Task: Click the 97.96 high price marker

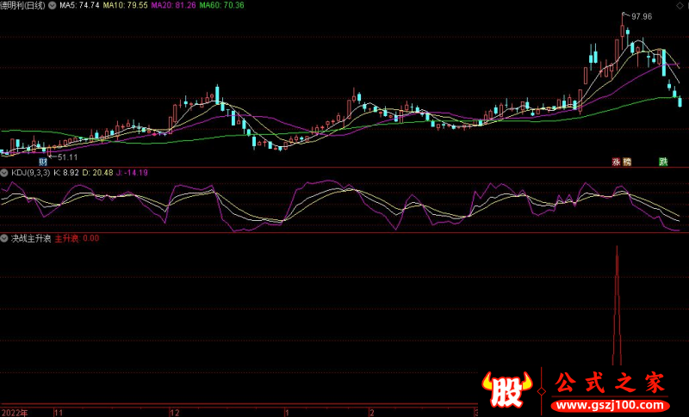Action: pyautogui.click(x=641, y=16)
